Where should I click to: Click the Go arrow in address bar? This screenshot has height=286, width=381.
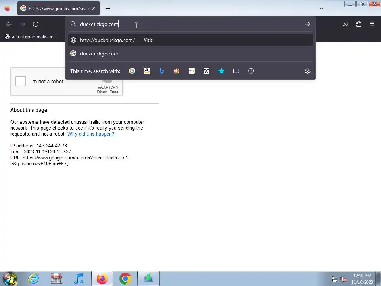308,24
